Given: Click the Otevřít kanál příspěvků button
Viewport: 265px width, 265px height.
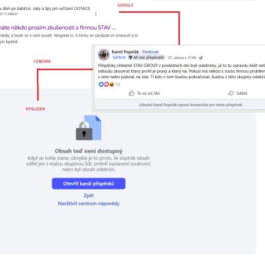Looking at the screenshot, I should [89, 184].
